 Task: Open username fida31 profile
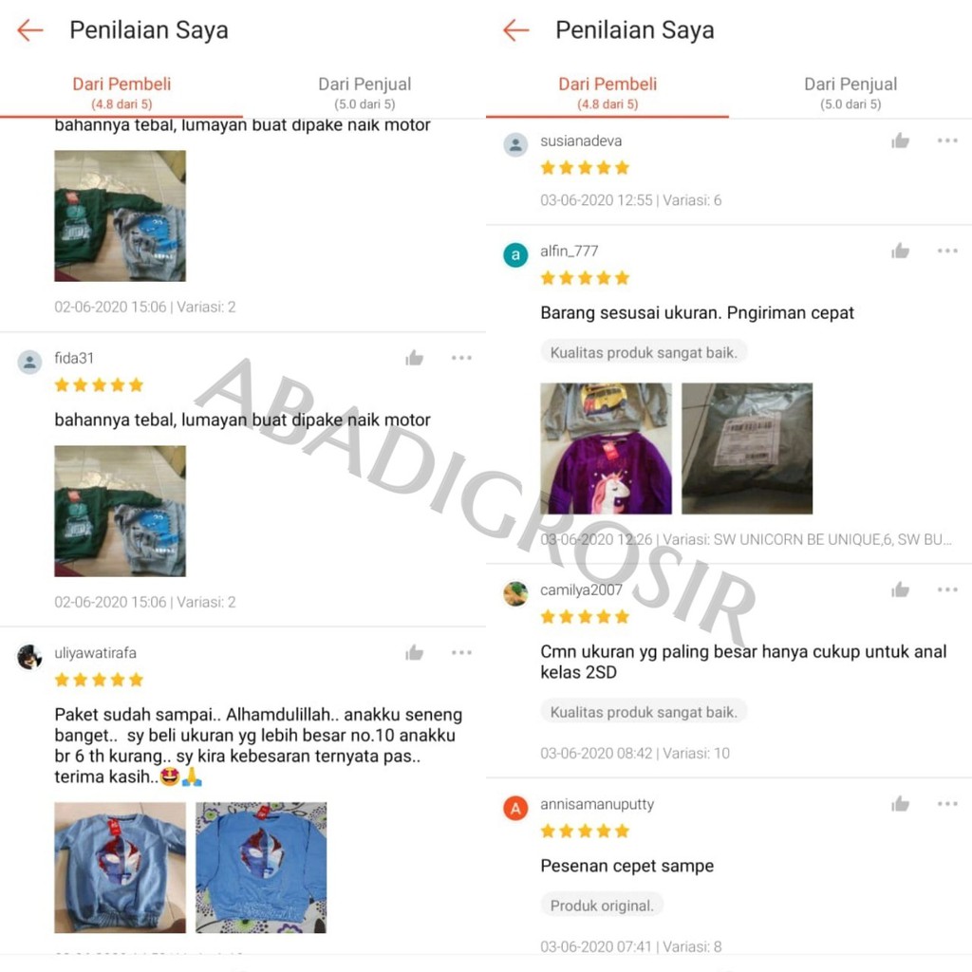click(74, 358)
